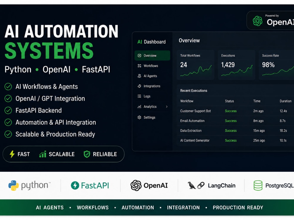294x220 pixels.
Task: Click the Python logo icon
Action: click(x=14, y=185)
